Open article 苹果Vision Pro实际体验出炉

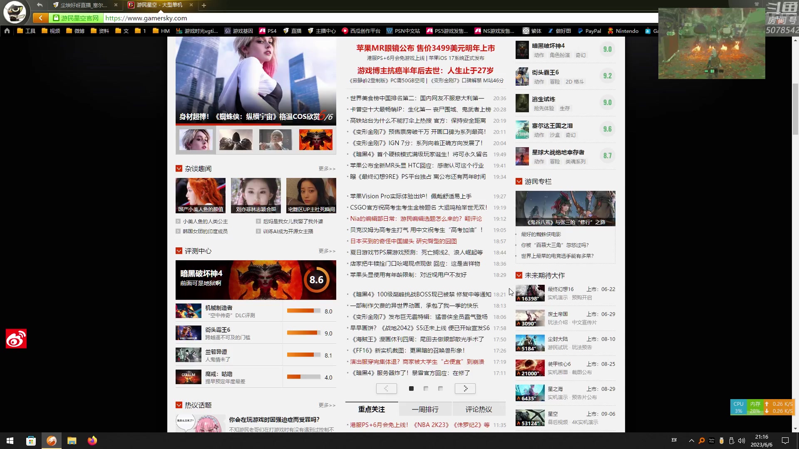click(x=411, y=196)
